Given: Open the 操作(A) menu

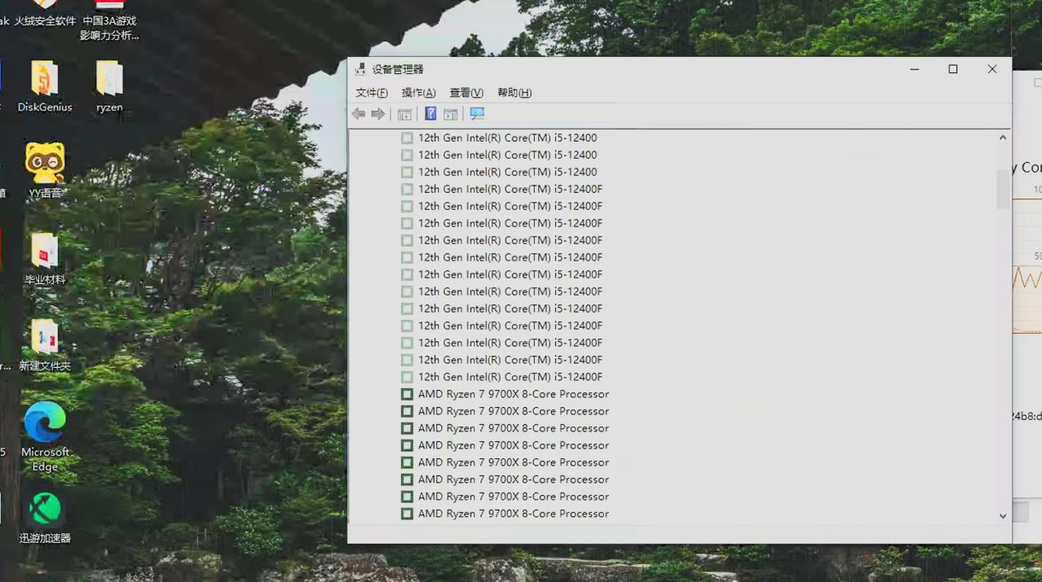Looking at the screenshot, I should [x=418, y=93].
